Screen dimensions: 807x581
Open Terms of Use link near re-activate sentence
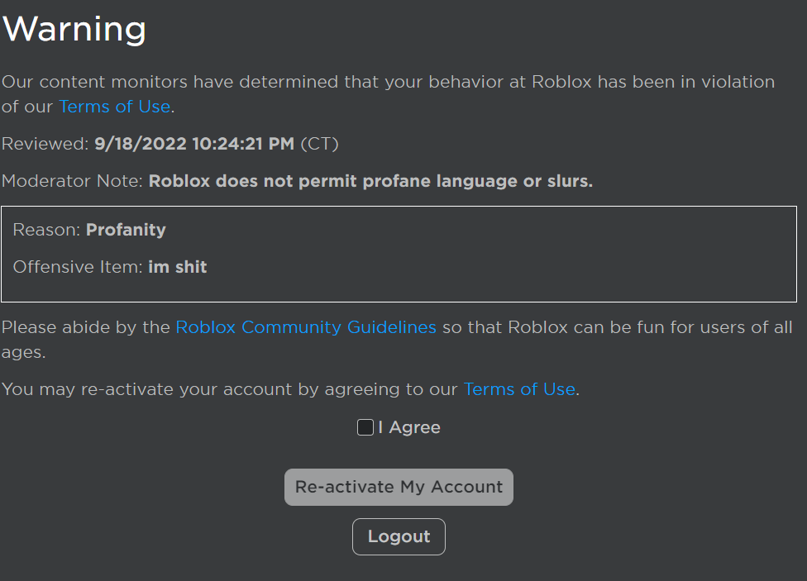519,389
